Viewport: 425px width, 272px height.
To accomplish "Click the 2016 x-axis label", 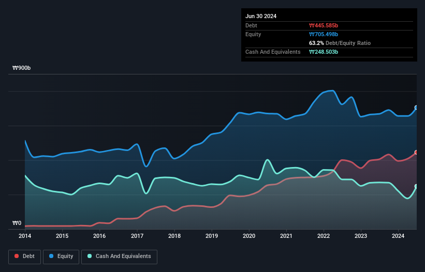I will (x=99, y=236).
